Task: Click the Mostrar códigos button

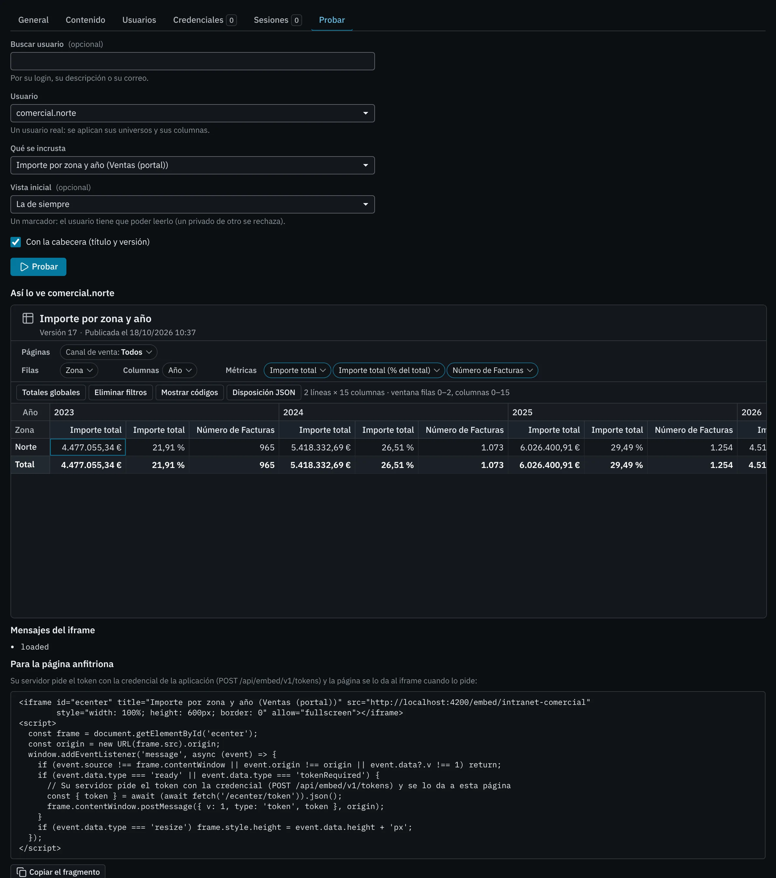Action: pos(189,392)
